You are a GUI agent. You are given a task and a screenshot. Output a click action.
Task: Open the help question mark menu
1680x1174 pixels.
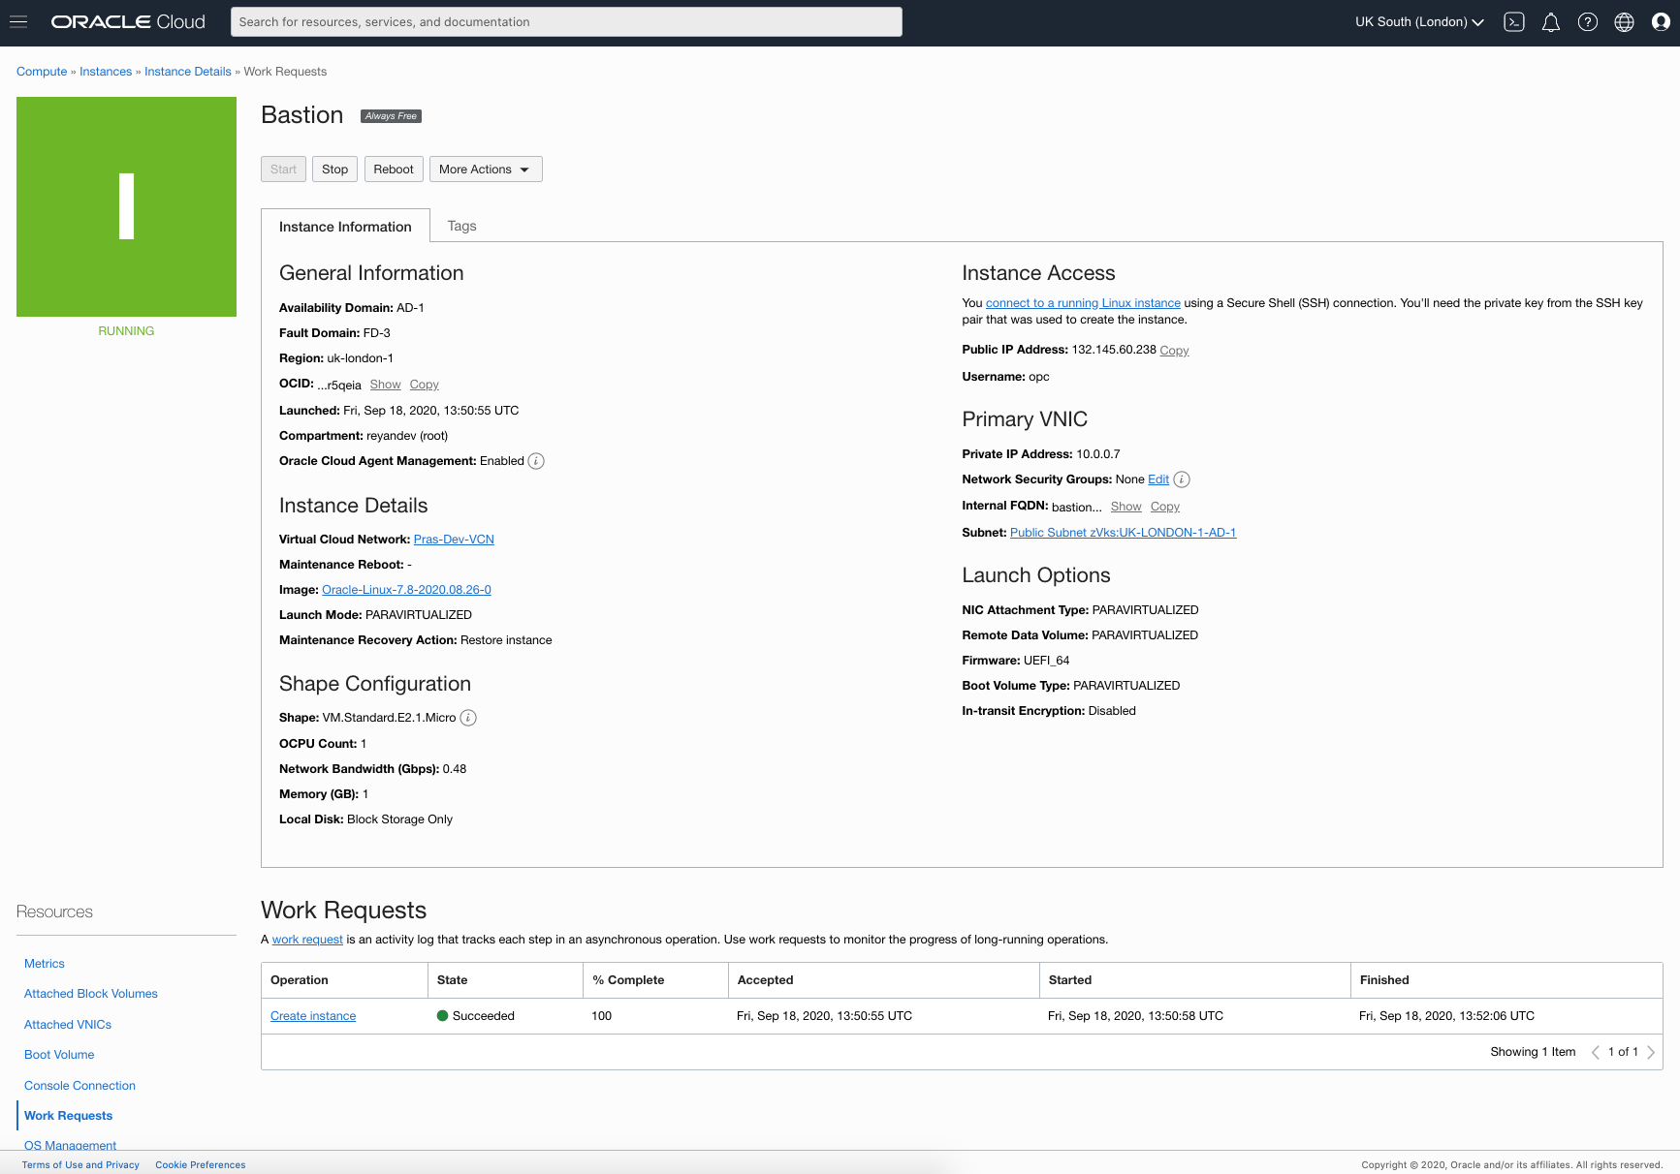tap(1588, 22)
